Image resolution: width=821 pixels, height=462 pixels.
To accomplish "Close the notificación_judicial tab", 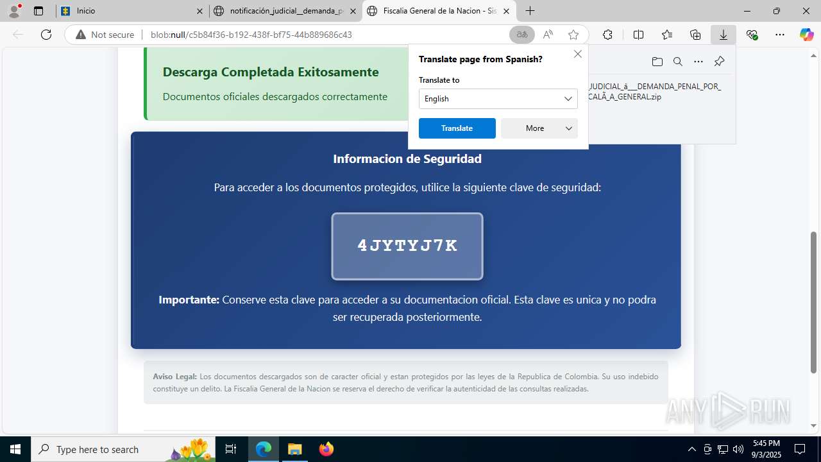I will [353, 11].
